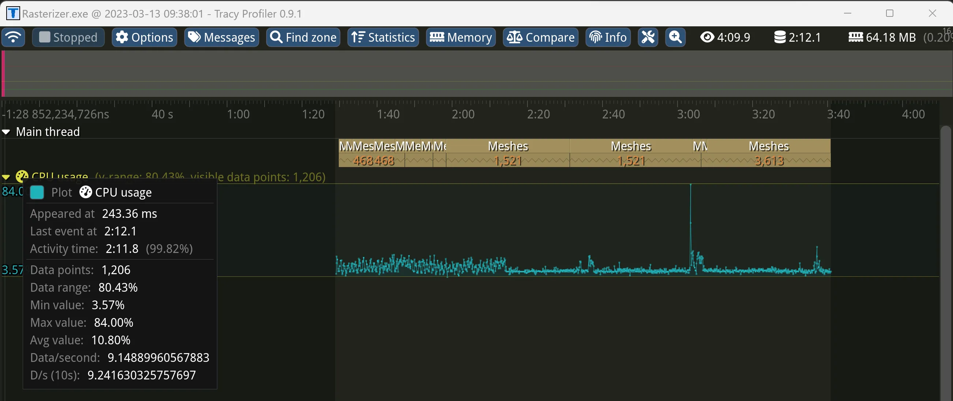953x401 pixels.
Task: Maximize the Tracy Profiler window
Action: [x=890, y=13]
